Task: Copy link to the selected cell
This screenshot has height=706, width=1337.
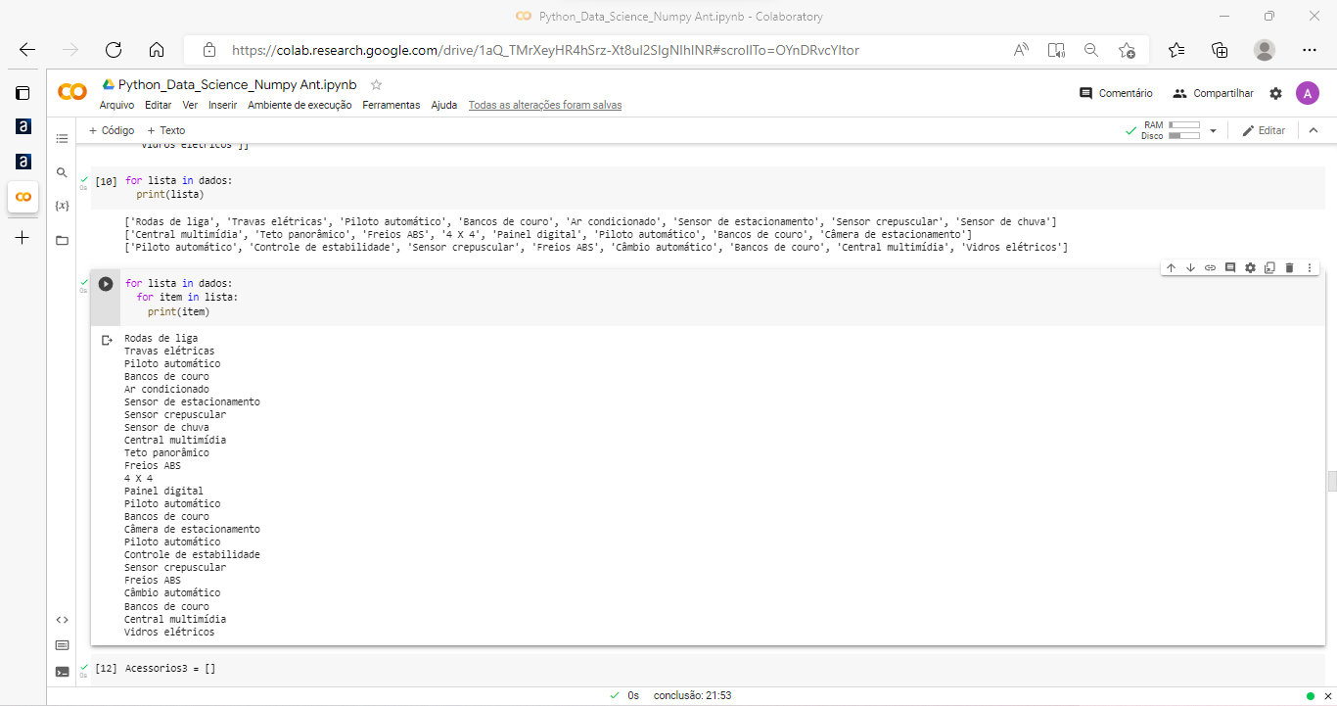Action: point(1211,267)
